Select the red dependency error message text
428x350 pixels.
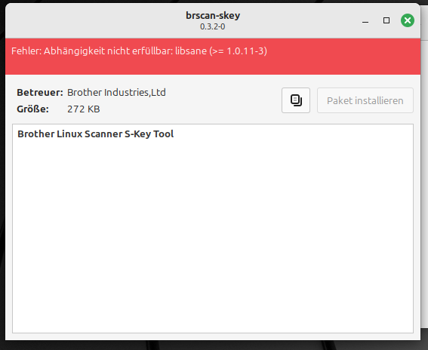tap(139, 51)
